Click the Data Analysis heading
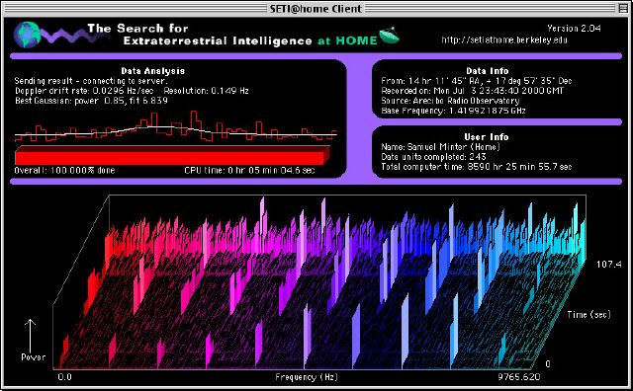This screenshot has height=391, width=633. tap(152, 71)
